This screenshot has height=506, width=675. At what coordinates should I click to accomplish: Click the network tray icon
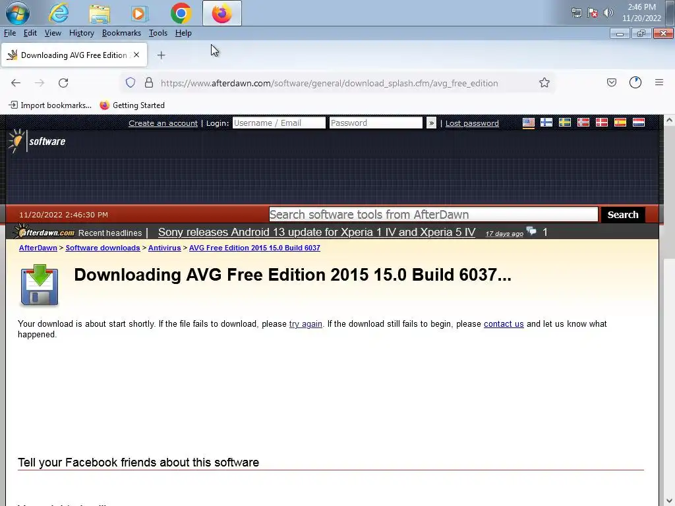pos(576,13)
